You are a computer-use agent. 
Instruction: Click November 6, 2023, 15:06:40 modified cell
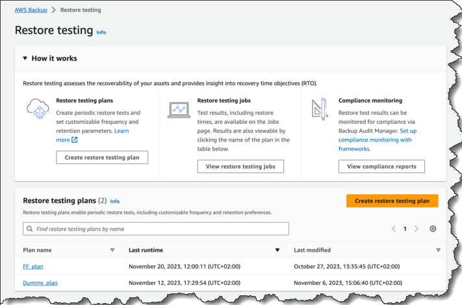coord(348,283)
